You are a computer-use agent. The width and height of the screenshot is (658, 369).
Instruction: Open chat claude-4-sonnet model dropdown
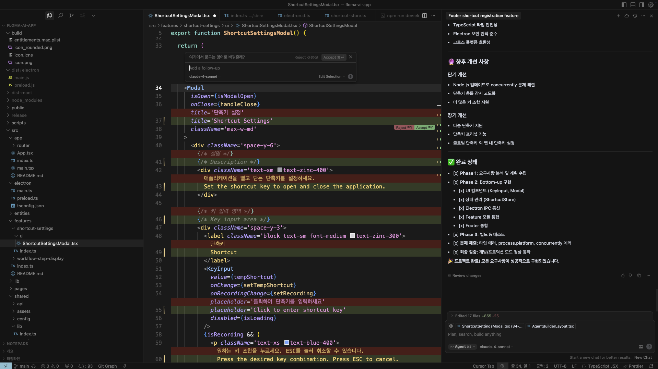coord(496,347)
